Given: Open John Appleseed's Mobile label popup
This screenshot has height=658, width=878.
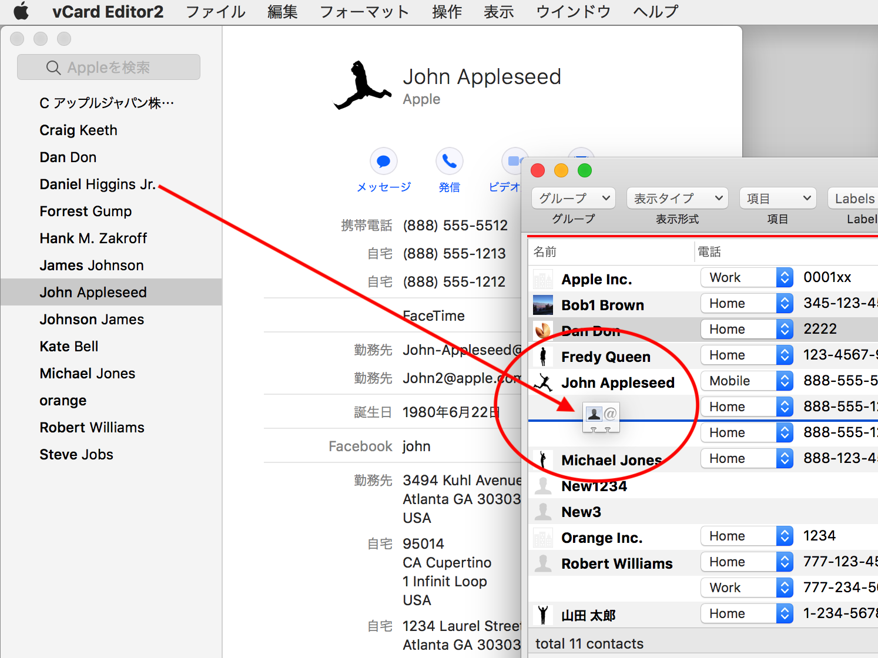Looking at the screenshot, I should [747, 381].
